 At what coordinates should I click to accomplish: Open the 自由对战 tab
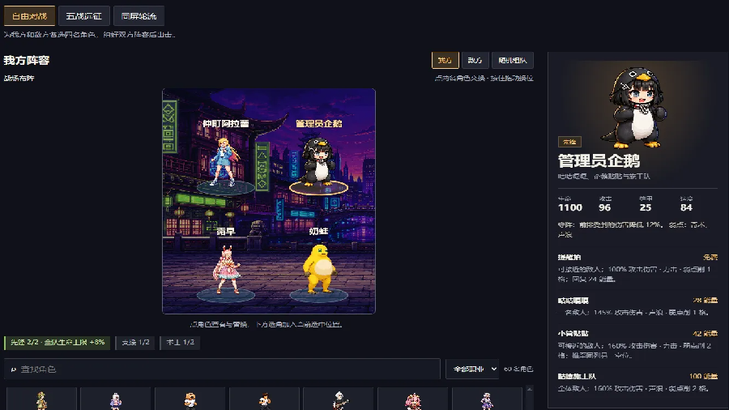point(29,16)
